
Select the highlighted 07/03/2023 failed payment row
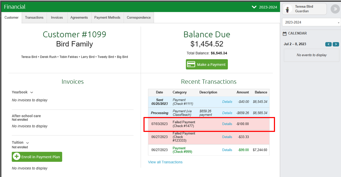click(x=186, y=124)
